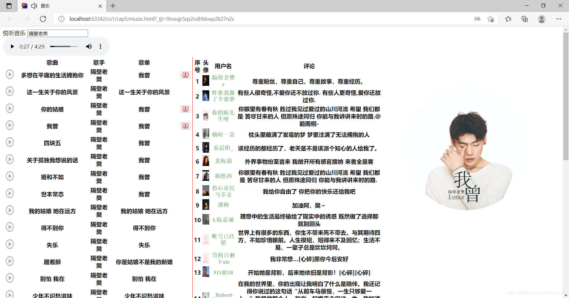
Task: Click the MV video icon next to 你的姑娘
Action: [185, 109]
